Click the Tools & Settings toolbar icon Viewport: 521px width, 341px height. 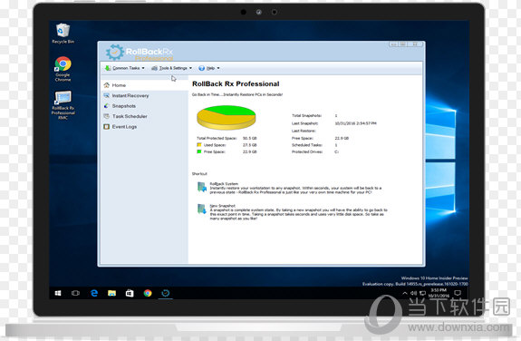[155, 68]
